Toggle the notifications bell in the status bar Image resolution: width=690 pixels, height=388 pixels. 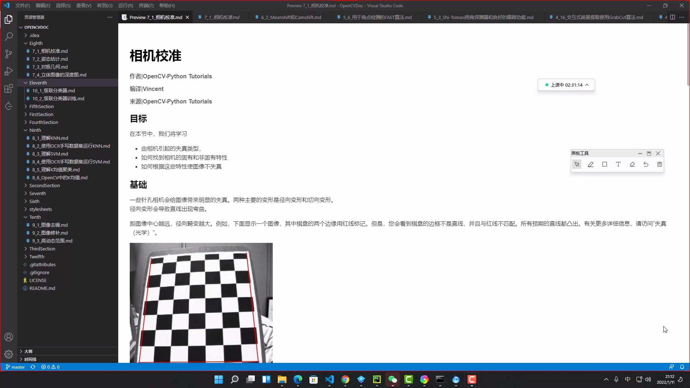[683, 367]
